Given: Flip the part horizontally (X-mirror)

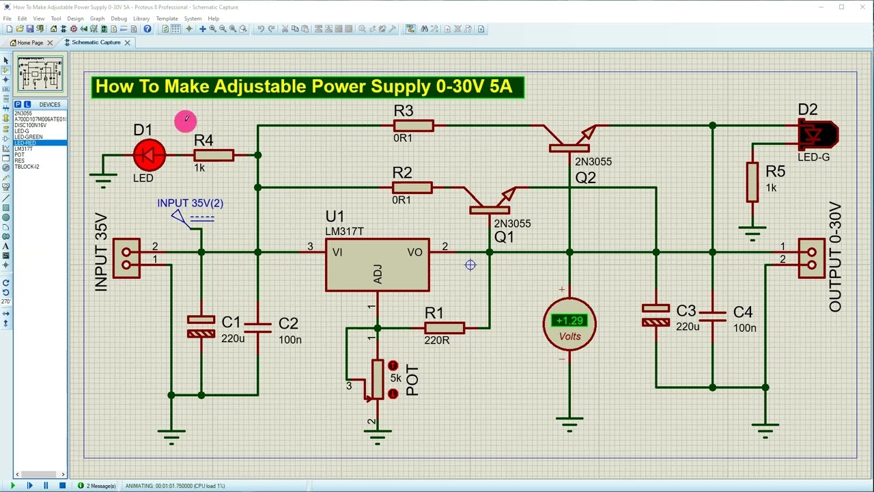Looking at the screenshot, I should tap(6, 314).
